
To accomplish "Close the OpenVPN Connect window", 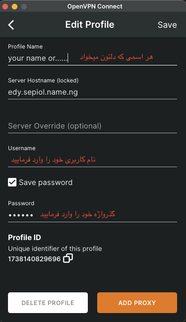I will click(5, 7).
